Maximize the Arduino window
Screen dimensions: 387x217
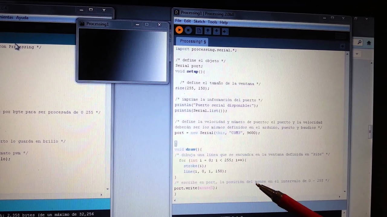tap(91, 10)
